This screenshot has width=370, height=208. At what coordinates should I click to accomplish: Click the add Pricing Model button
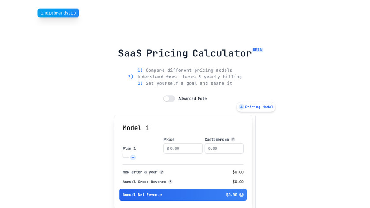coord(256,107)
